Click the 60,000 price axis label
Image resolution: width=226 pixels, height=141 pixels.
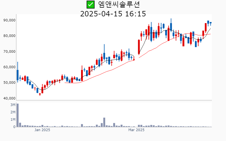coord(9,67)
